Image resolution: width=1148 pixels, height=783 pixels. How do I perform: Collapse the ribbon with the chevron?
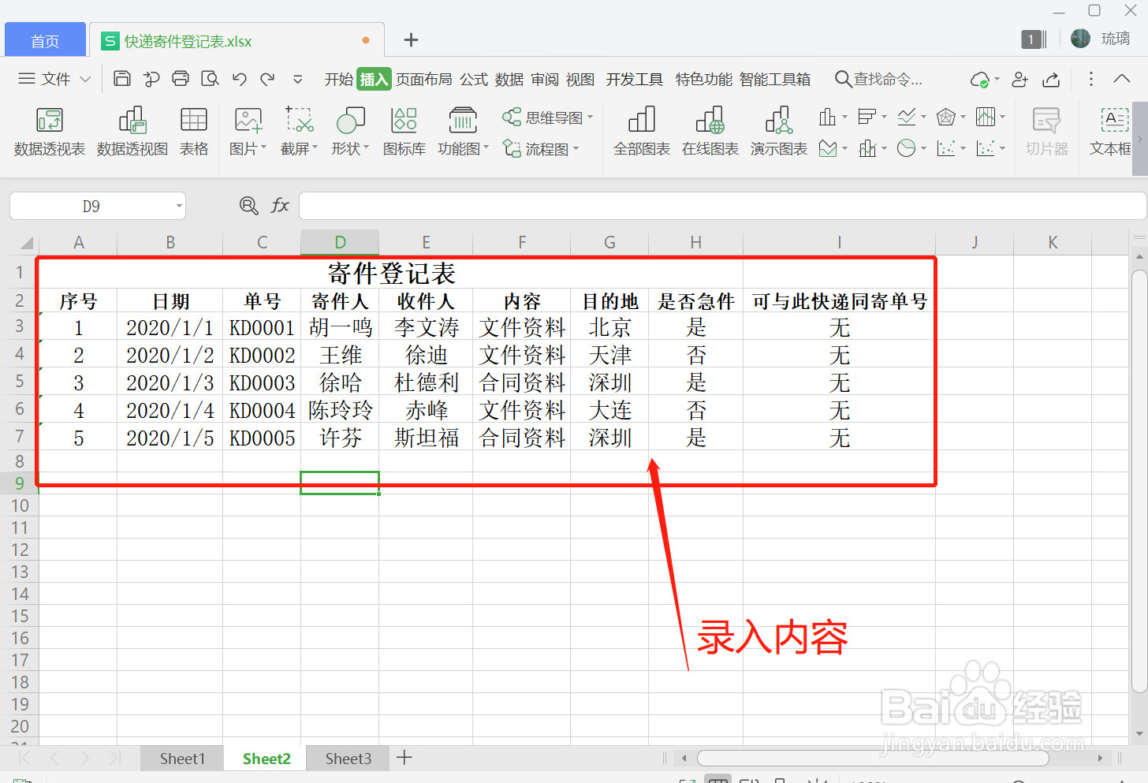pos(1121,79)
